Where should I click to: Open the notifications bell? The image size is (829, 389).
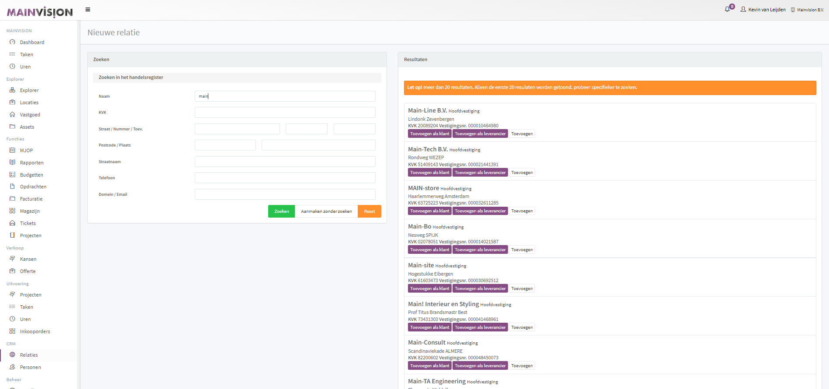coord(727,9)
